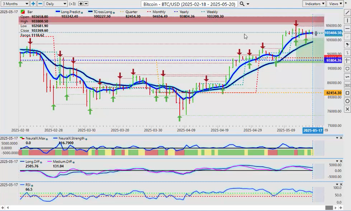Click the dot next to NeuralX.Max
351x211 pixels.
pos(47,139)
